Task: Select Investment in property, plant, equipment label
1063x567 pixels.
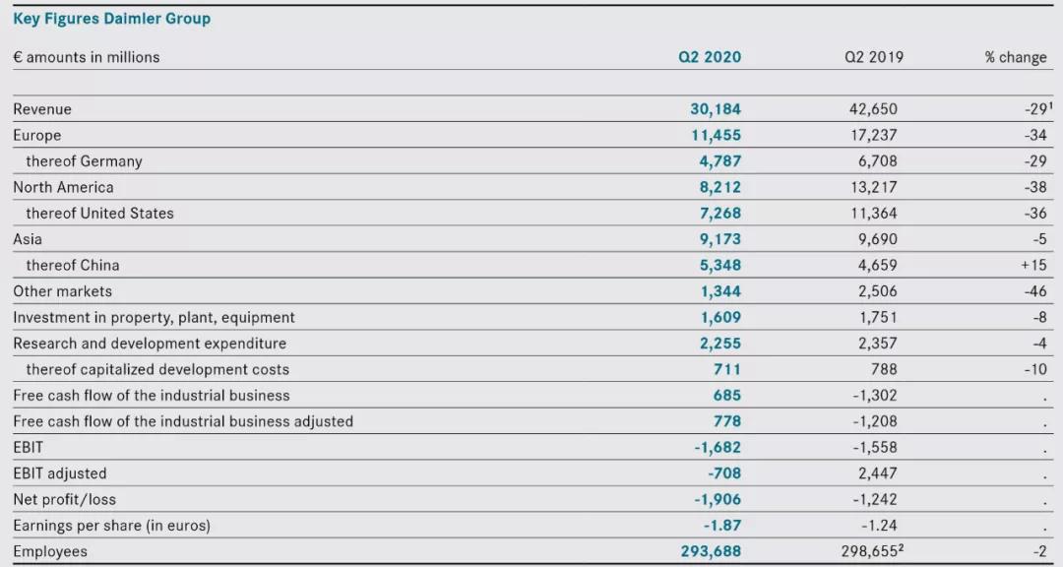Action: tap(154, 317)
